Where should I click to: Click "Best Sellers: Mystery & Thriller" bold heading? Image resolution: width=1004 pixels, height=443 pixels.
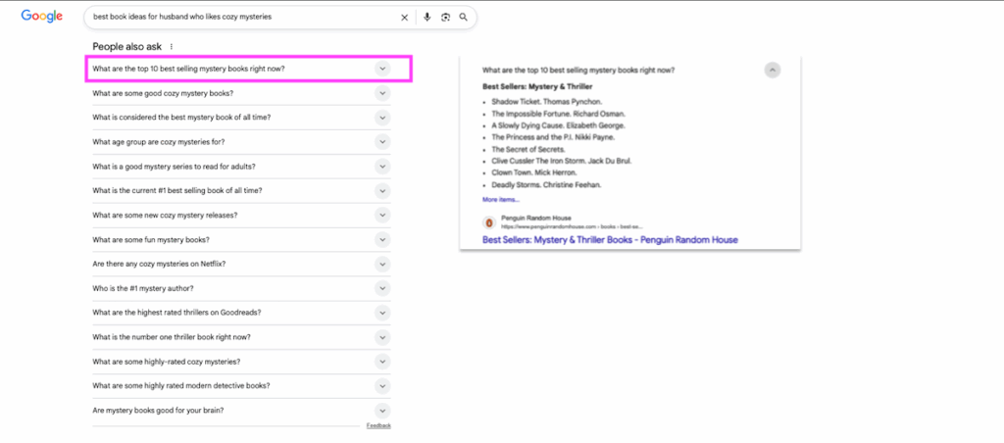point(537,86)
